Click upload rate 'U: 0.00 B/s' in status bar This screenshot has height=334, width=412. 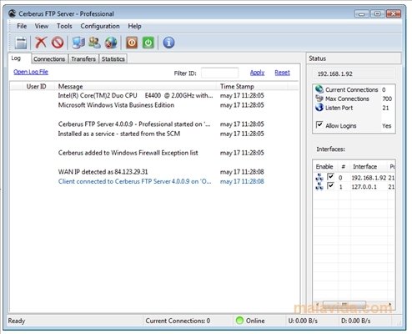pos(303,321)
